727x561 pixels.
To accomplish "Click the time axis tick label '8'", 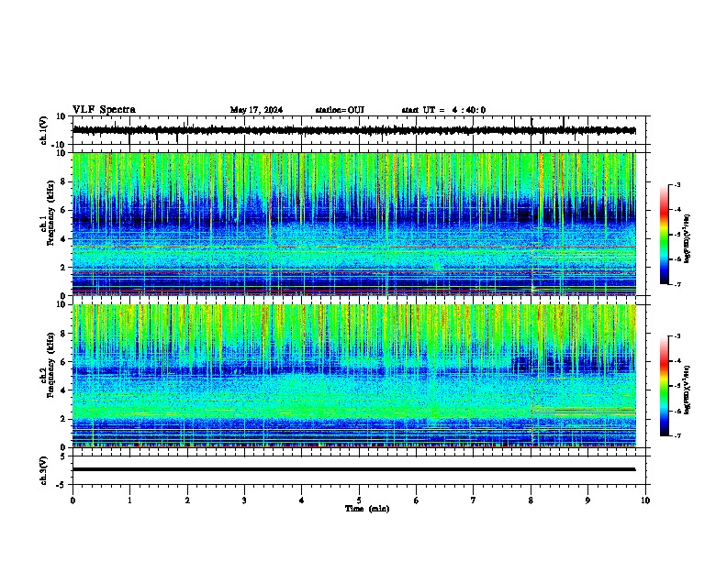I will [x=531, y=500].
